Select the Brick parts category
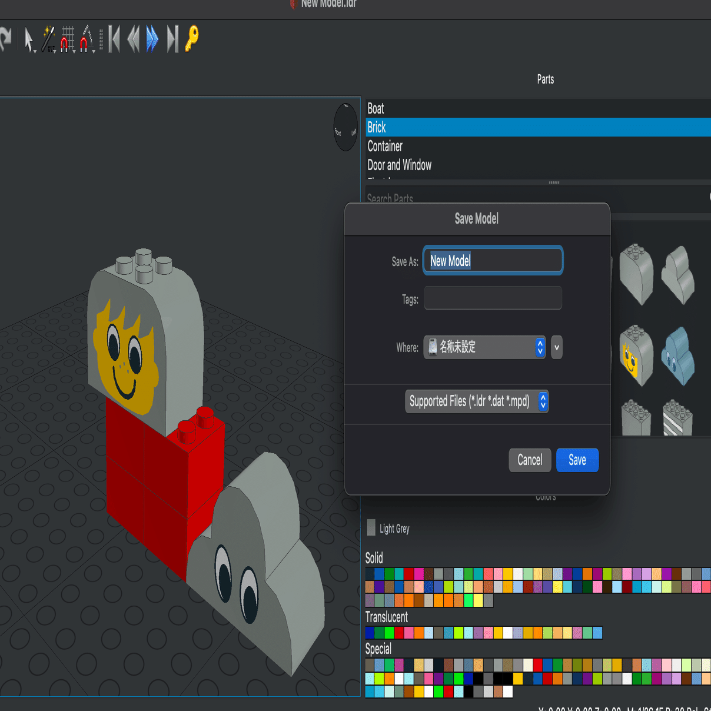The width and height of the screenshot is (711, 711). click(x=538, y=127)
